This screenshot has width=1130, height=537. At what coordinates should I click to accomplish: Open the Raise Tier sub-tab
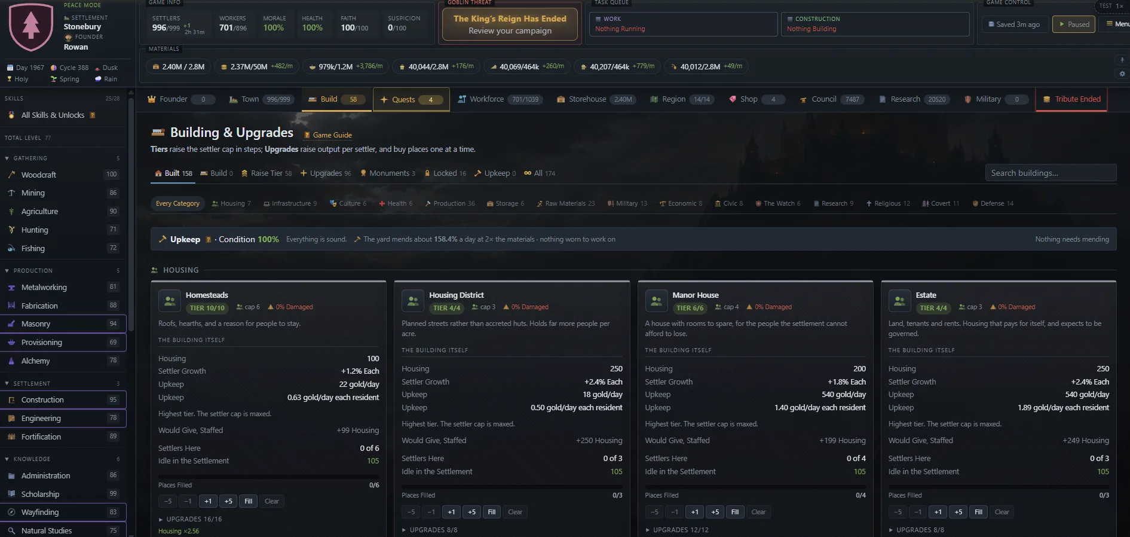(x=267, y=173)
